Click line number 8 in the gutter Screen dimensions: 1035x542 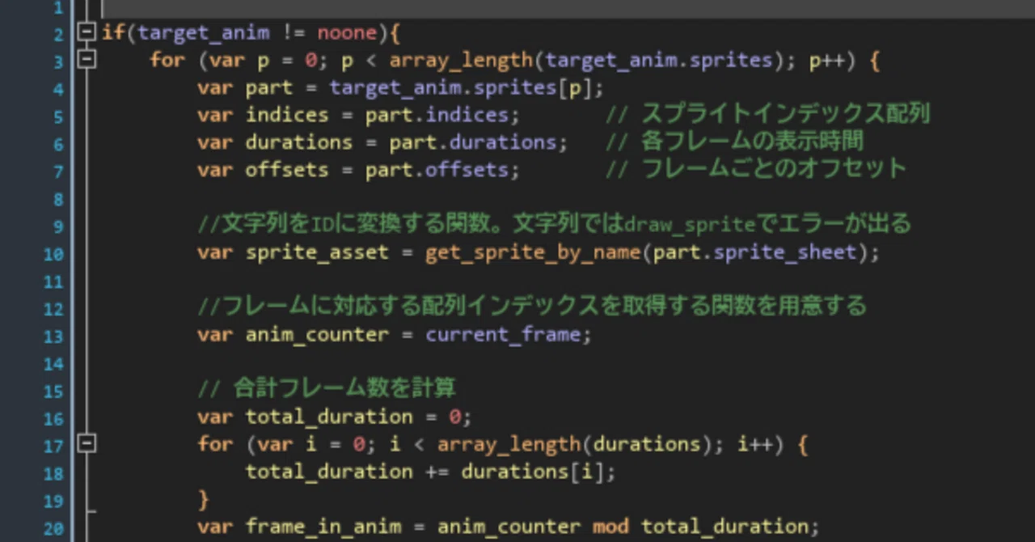[57, 199]
